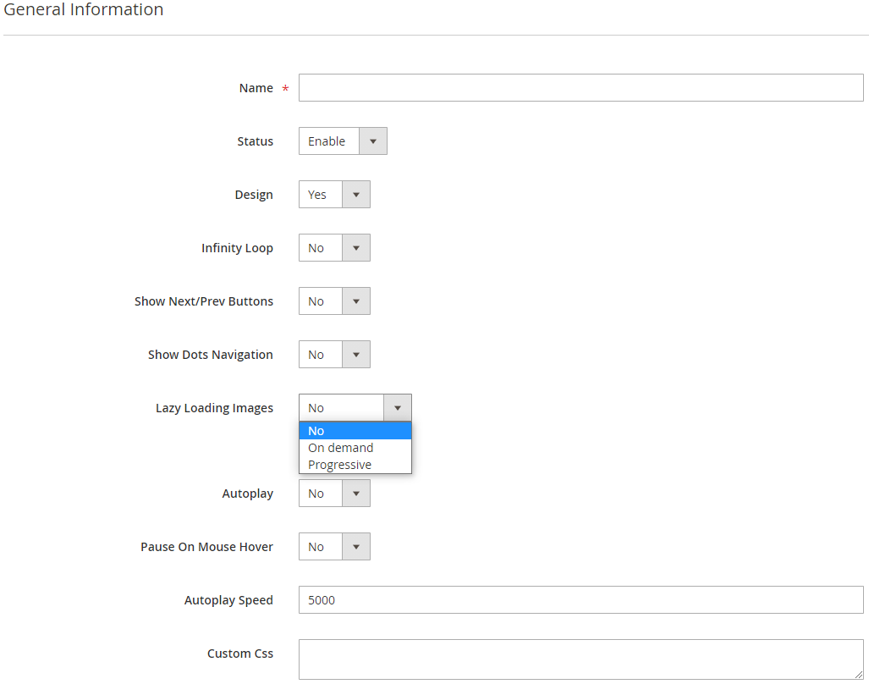Collapse the Lazy Loading Images dropdown arrow

pyautogui.click(x=398, y=408)
